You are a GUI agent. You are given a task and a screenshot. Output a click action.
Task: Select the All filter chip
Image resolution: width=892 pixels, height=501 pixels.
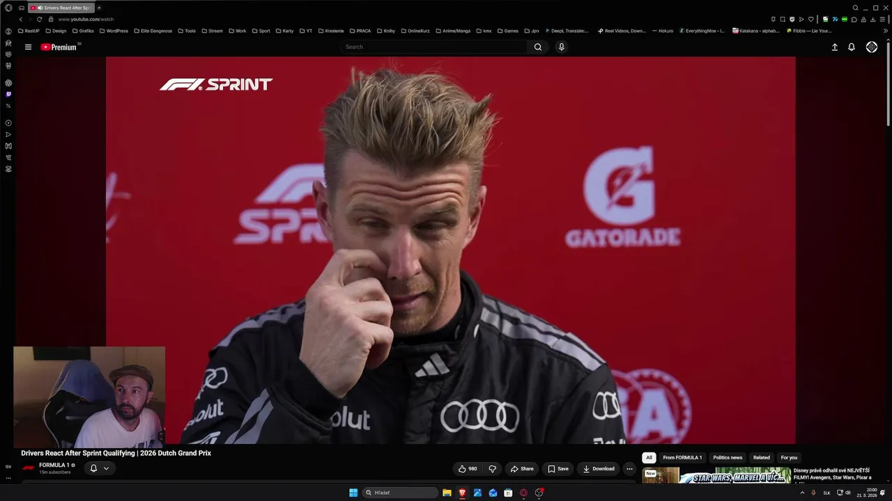649,458
